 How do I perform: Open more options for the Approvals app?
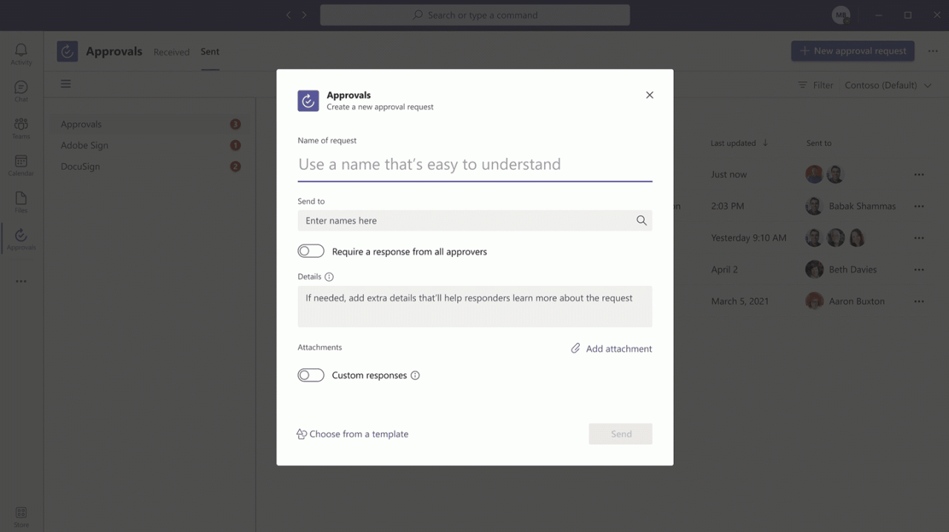933,51
